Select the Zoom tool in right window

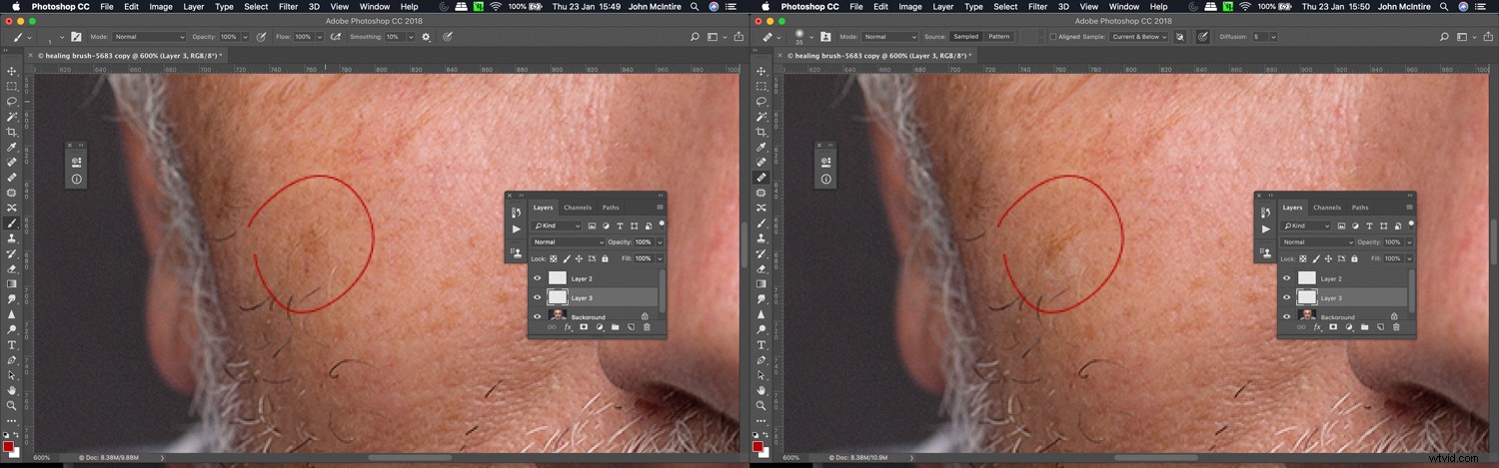[x=761, y=405]
